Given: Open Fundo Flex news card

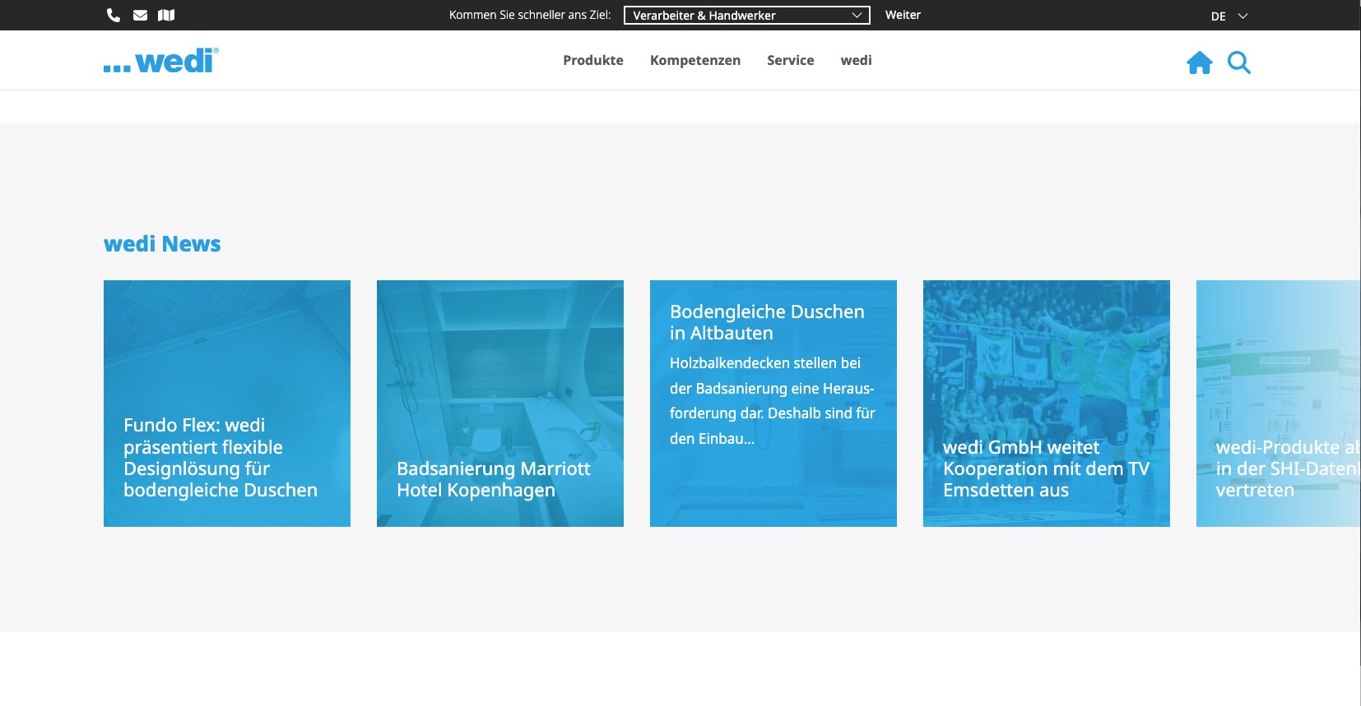Looking at the screenshot, I should (227, 404).
